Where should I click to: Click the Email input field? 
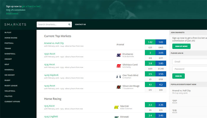click(190, 62)
